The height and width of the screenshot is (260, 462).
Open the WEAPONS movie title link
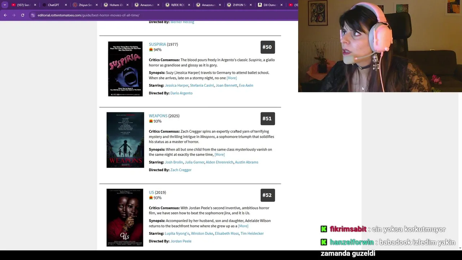[x=158, y=116]
